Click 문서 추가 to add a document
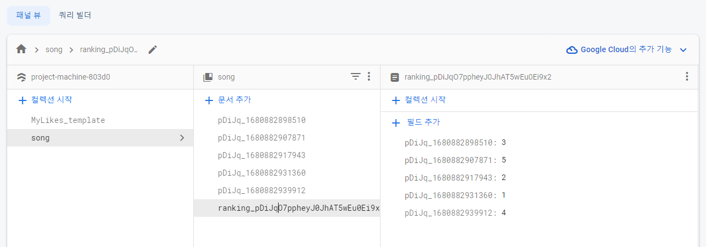 point(229,100)
